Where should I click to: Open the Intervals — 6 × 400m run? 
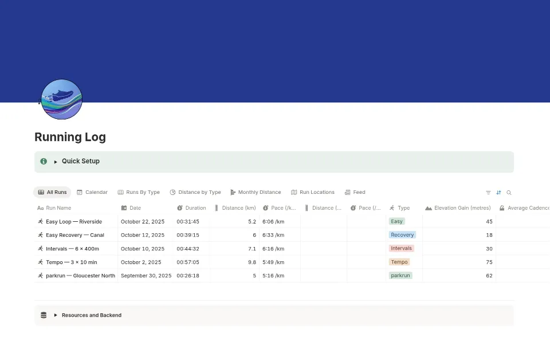pyautogui.click(x=72, y=249)
